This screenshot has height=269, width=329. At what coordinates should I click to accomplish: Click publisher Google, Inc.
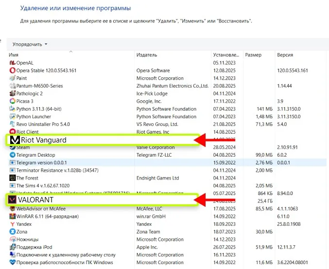149,101
